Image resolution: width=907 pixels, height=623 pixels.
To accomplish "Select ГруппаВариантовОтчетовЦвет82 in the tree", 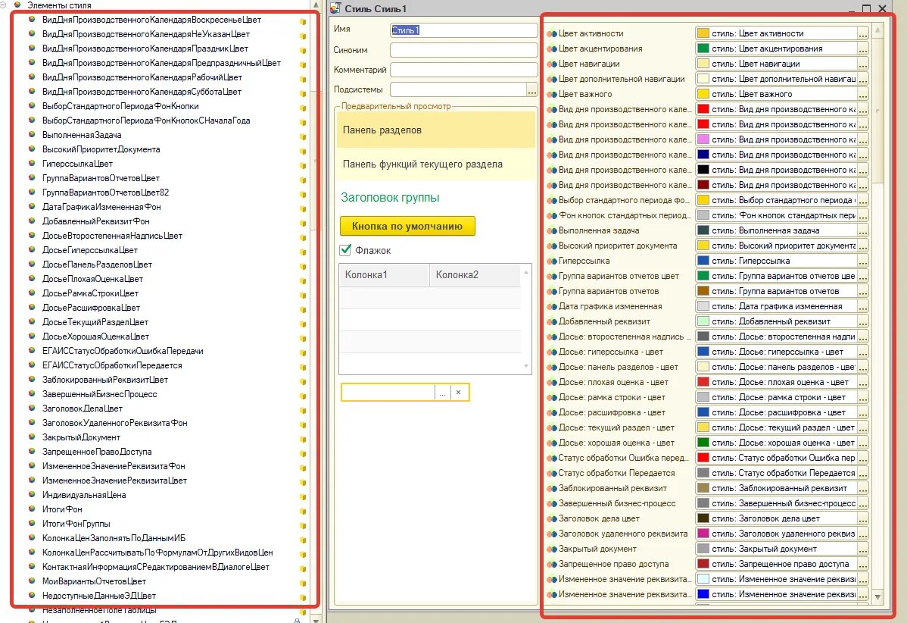I will tap(105, 193).
